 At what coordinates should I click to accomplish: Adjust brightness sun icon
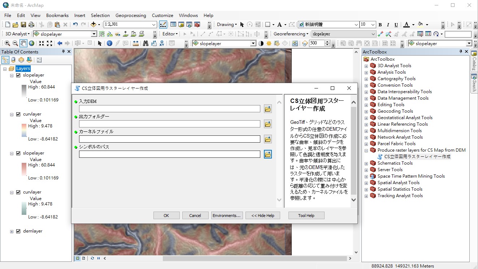coord(269,43)
